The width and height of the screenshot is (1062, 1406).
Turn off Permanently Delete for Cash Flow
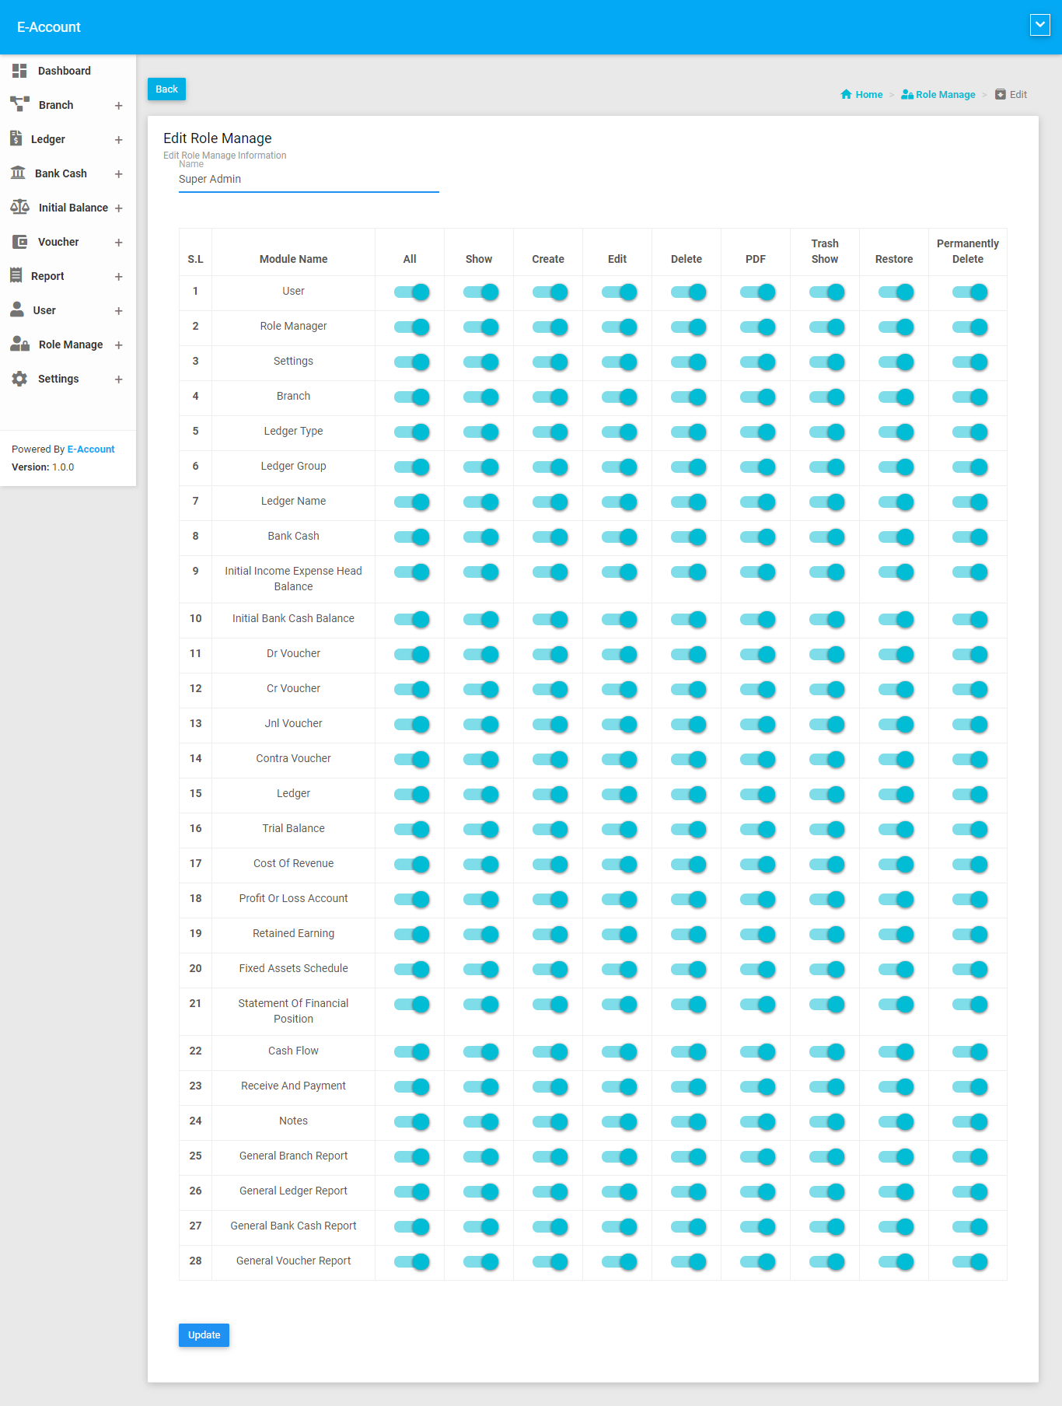tap(969, 1051)
